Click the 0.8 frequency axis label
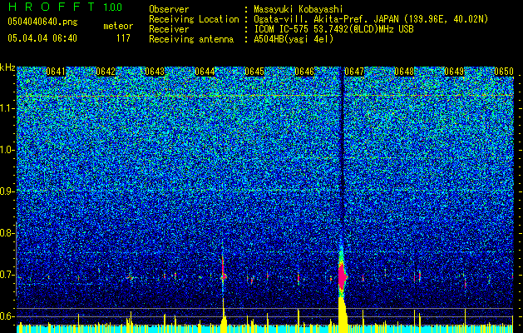 point(7,233)
